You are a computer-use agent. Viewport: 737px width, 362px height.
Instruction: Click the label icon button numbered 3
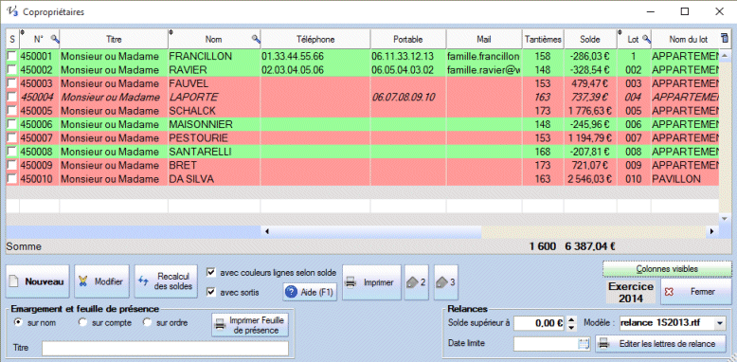click(x=445, y=282)
